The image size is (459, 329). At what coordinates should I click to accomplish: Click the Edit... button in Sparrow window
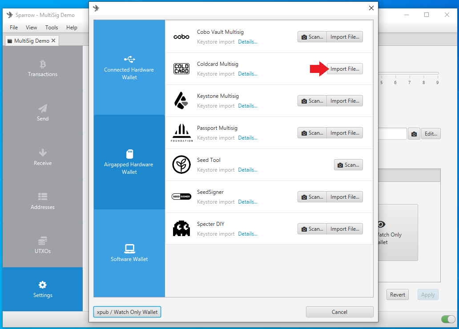(x=431, y=134)
